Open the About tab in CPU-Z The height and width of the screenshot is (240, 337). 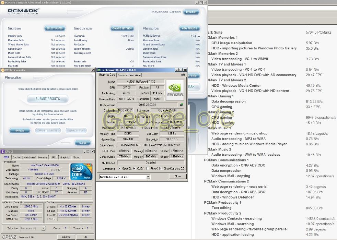click(76, 157)
